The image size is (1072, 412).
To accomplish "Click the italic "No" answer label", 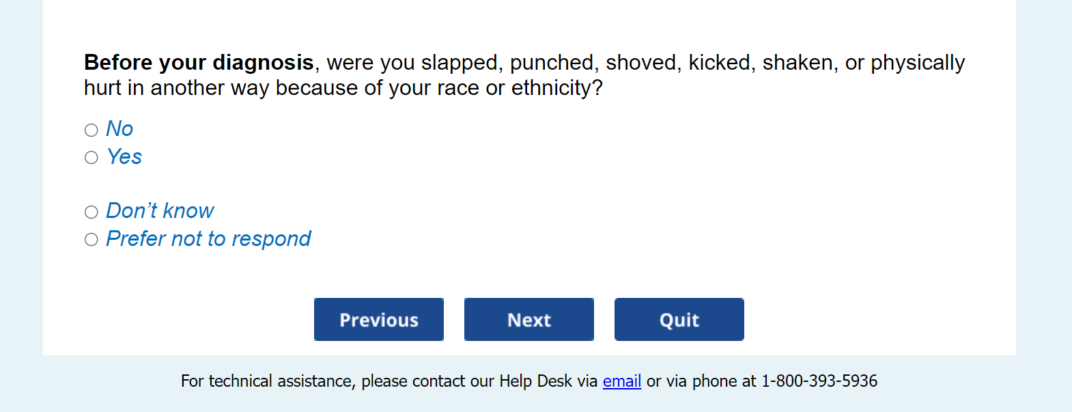I will (119, 128).
